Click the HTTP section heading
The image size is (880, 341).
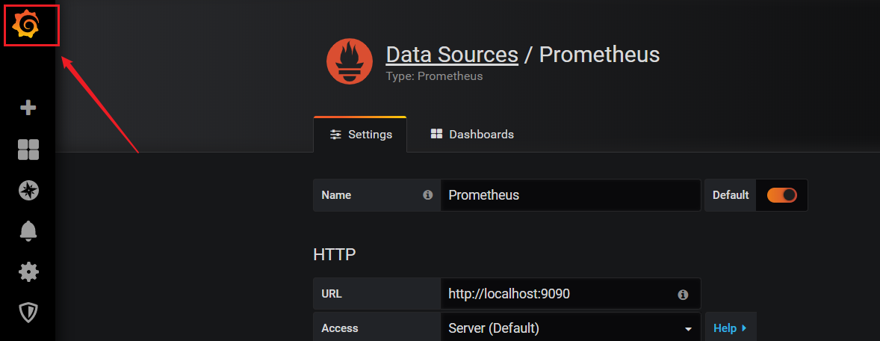pos(335,254)
